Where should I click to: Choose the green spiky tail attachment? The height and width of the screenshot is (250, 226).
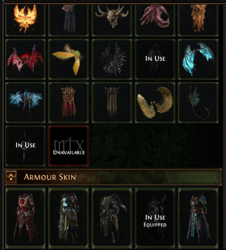198,103
